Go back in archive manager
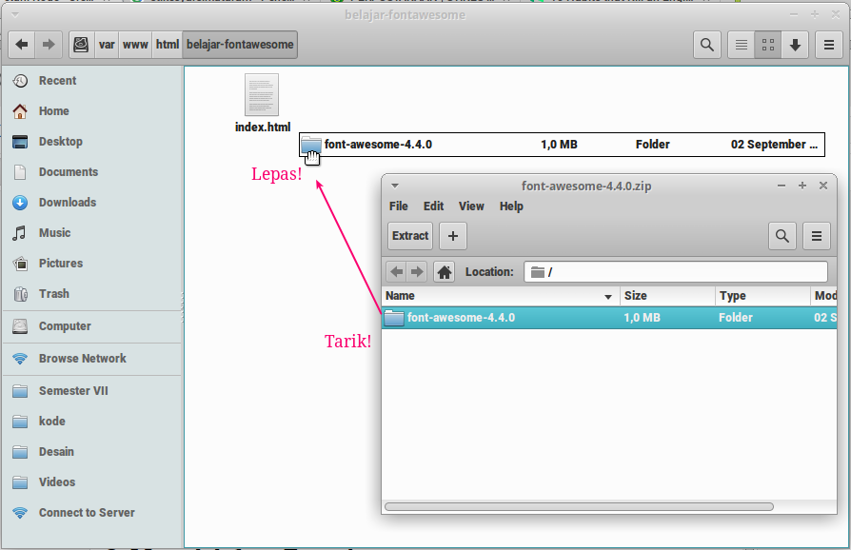Screen dimensions: 851x550 pos(397,272)
